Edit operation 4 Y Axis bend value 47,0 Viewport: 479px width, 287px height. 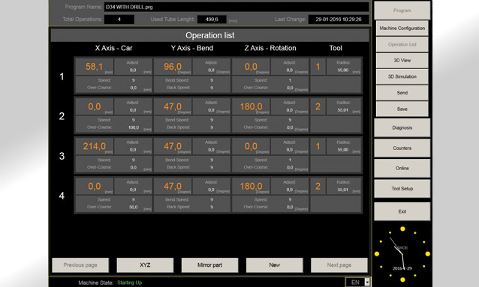pos(173,186)
